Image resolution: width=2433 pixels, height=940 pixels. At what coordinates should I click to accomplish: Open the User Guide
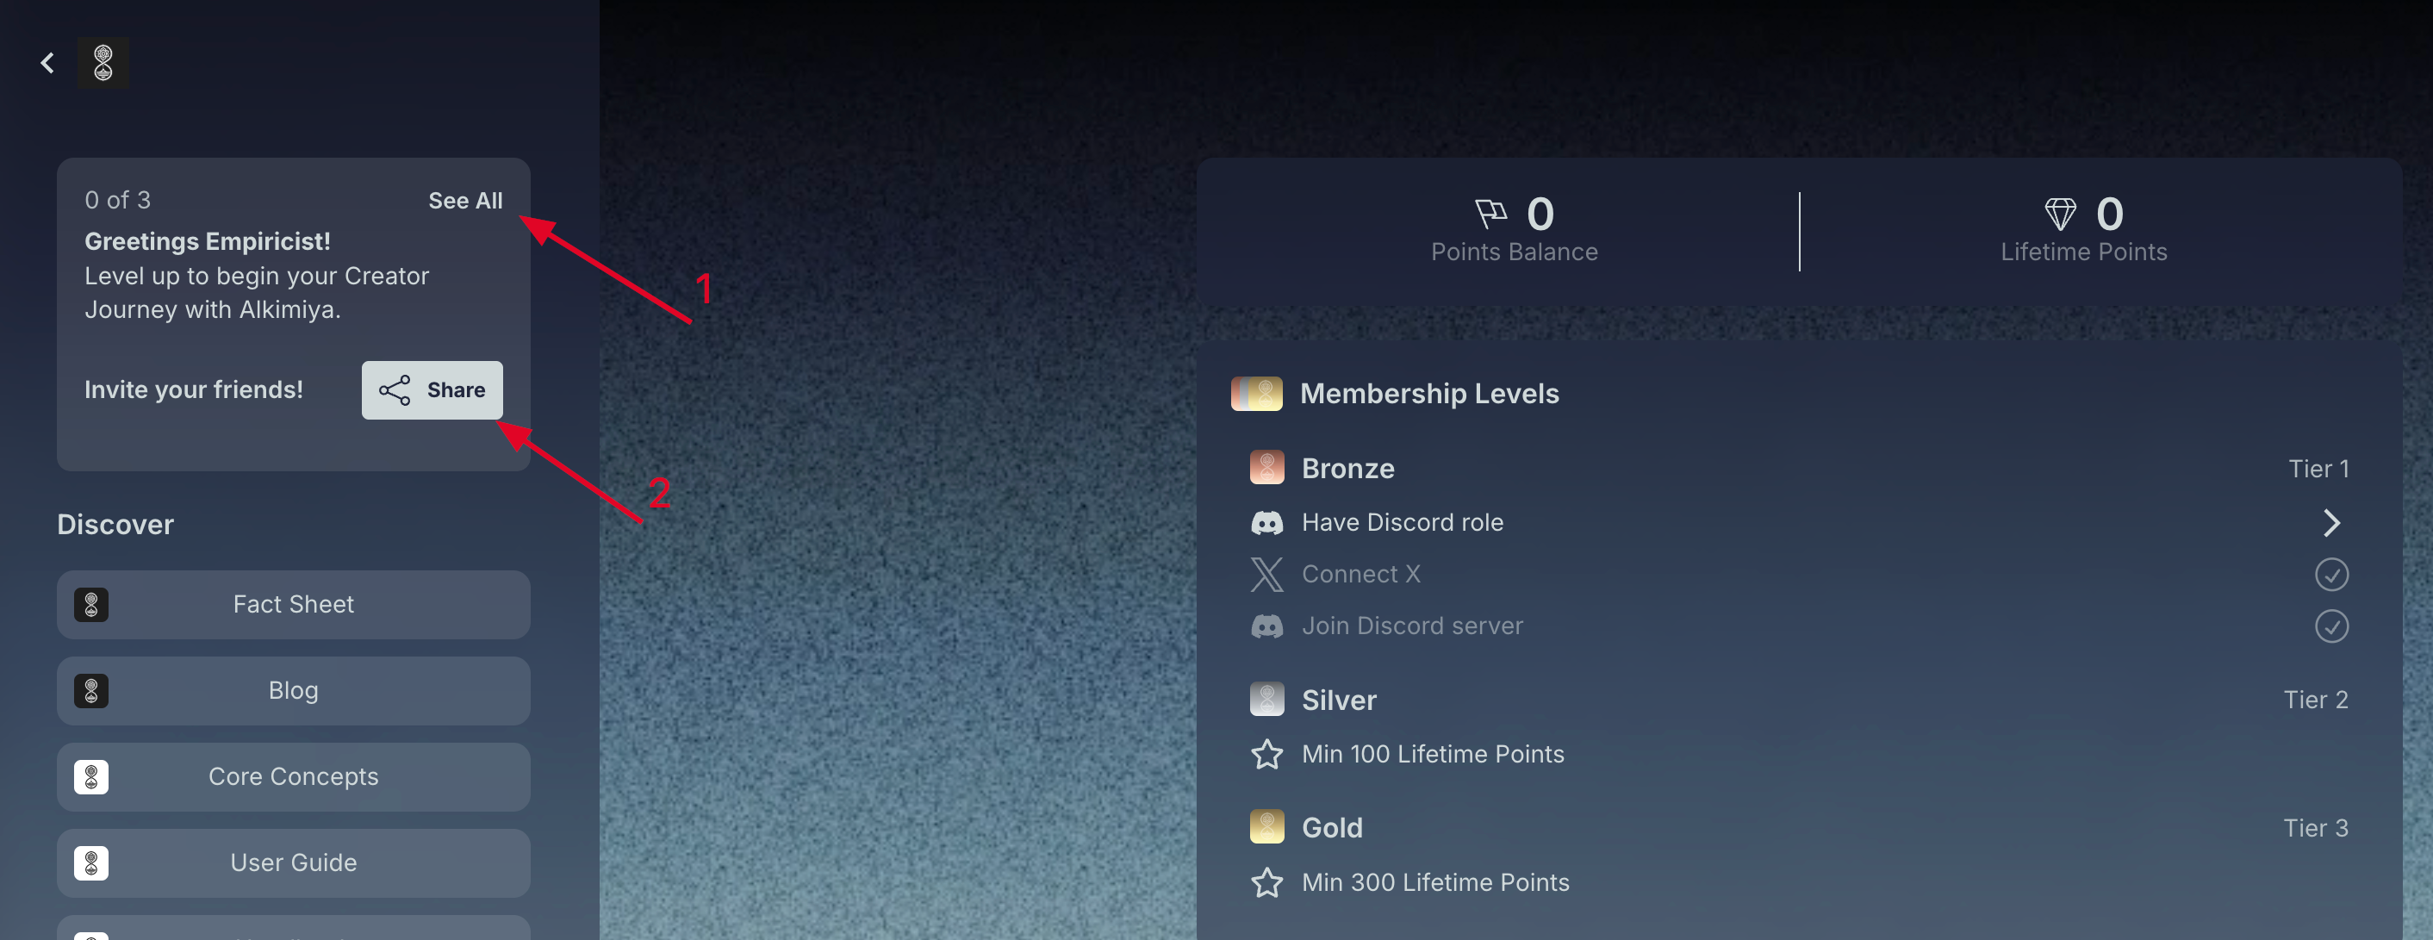294,862
